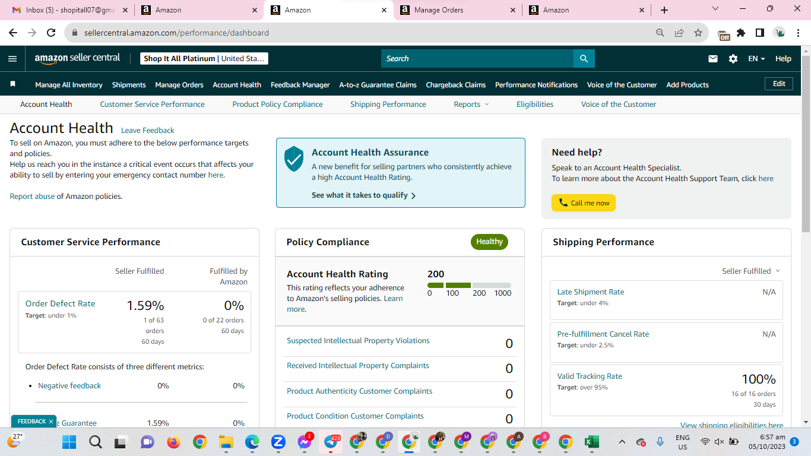Open A-to-z Guarantee Claims favorite
Viewport: 811px width, 456px height.
(x=378, y=85)
